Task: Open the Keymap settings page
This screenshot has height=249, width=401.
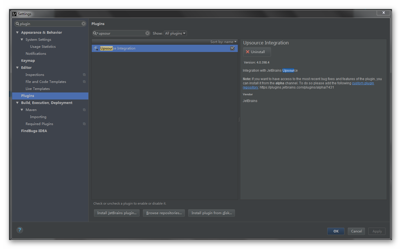Action: click(28, 61)
